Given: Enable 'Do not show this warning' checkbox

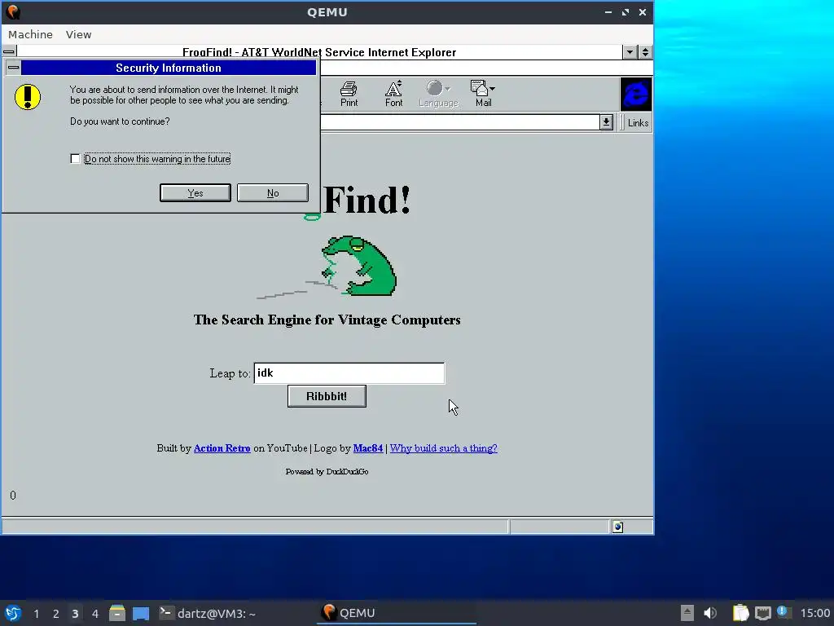Looking at the screenshot, I should tap(75, 159).
